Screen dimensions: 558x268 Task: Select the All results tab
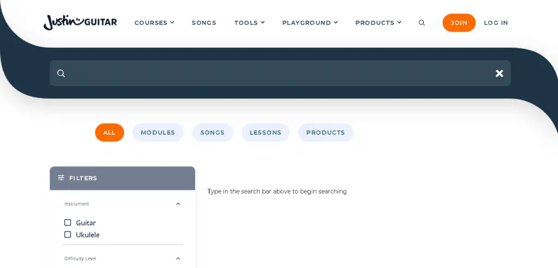click(110, 133)
